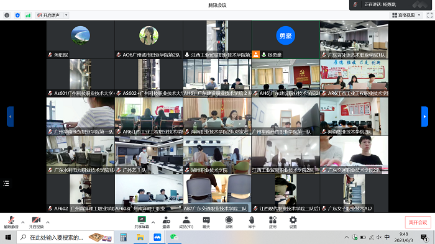Turn on the video camera
The height and width of the screenshot is (244, 435).
[36, 222]
